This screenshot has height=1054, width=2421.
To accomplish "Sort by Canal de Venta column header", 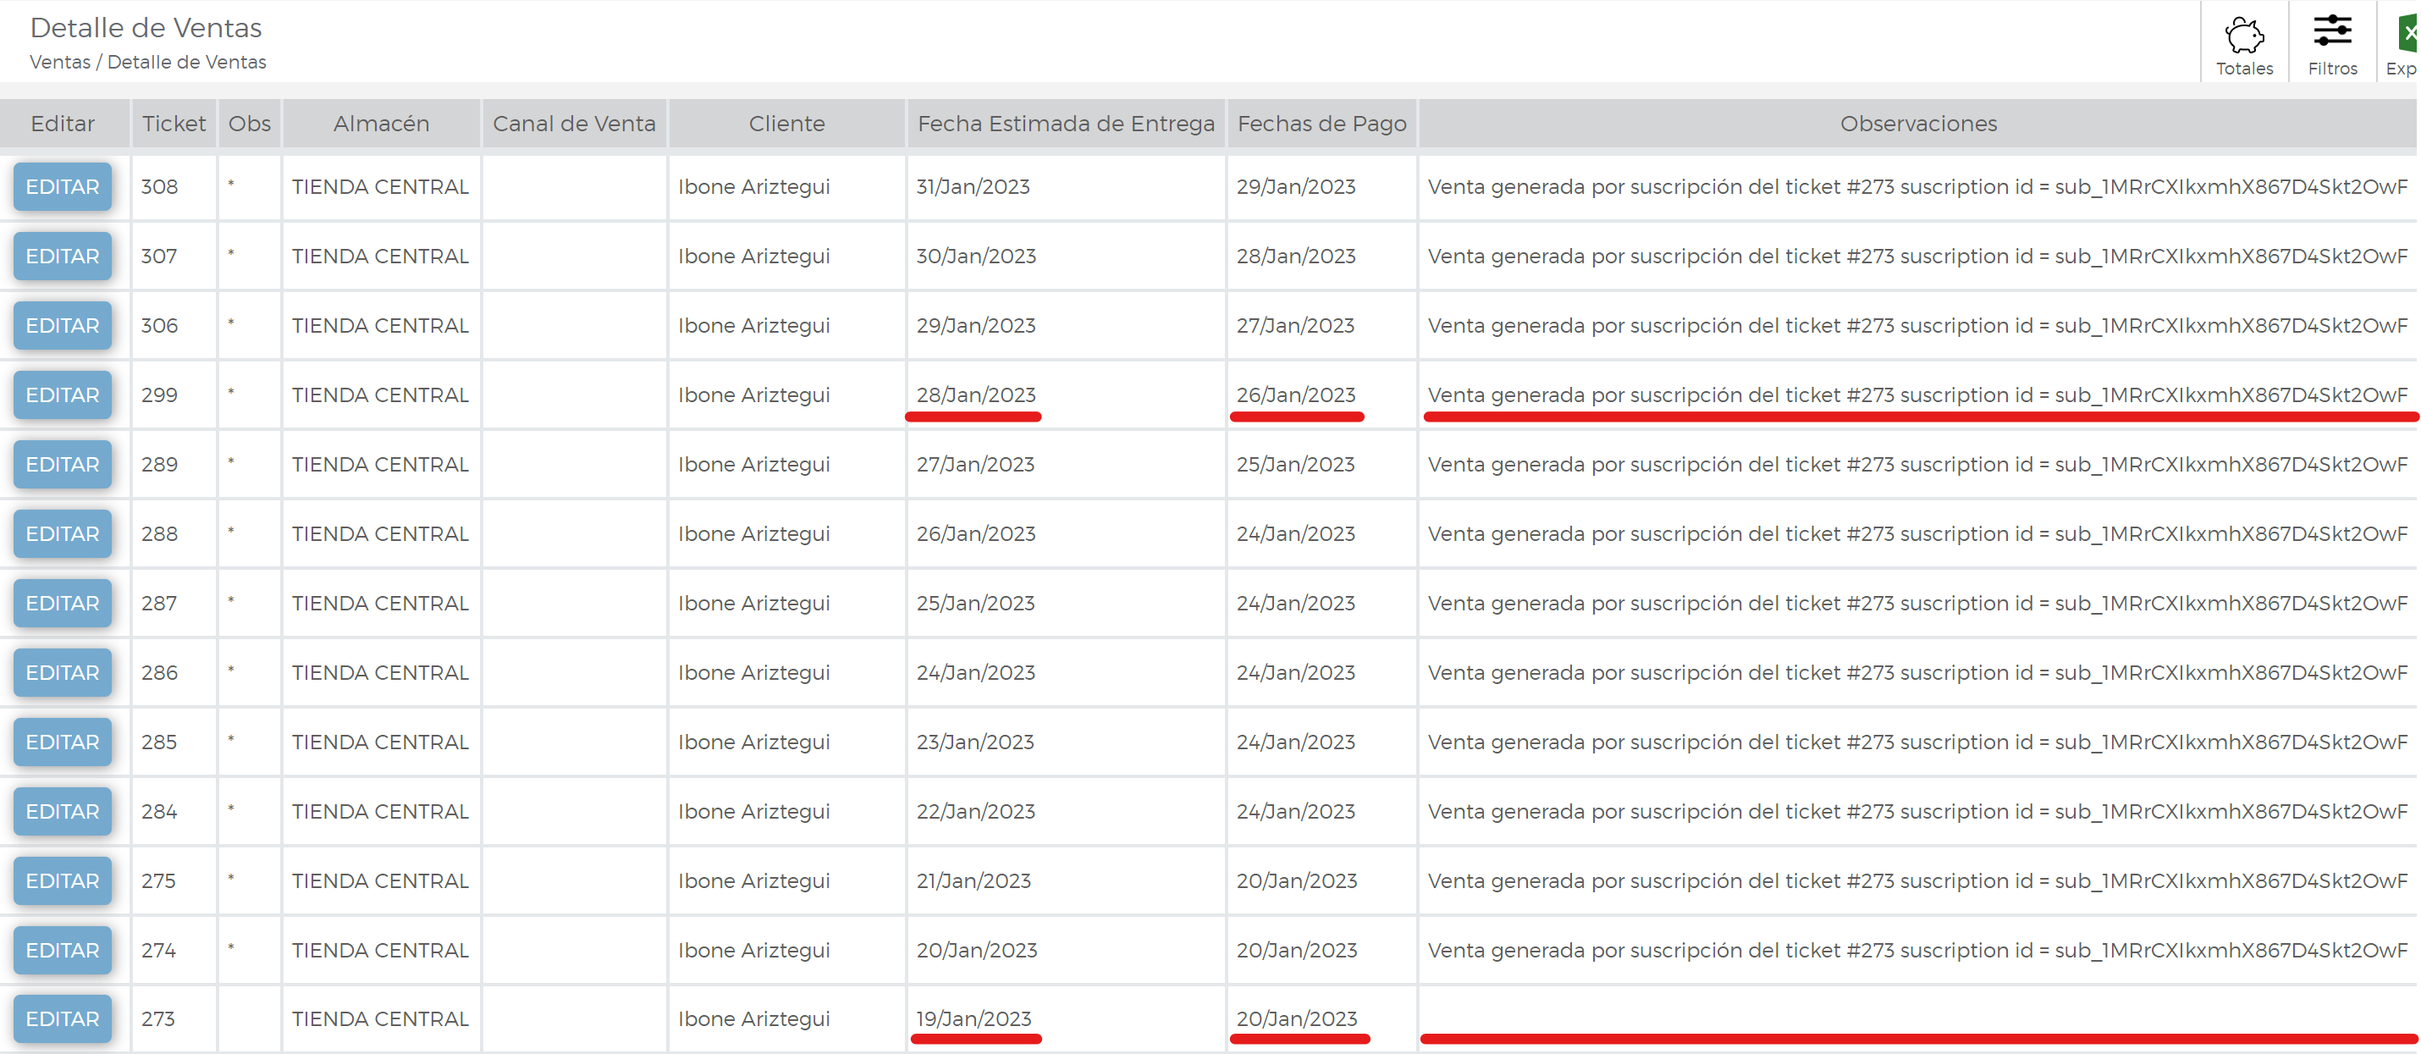I will tap(574, 124).
